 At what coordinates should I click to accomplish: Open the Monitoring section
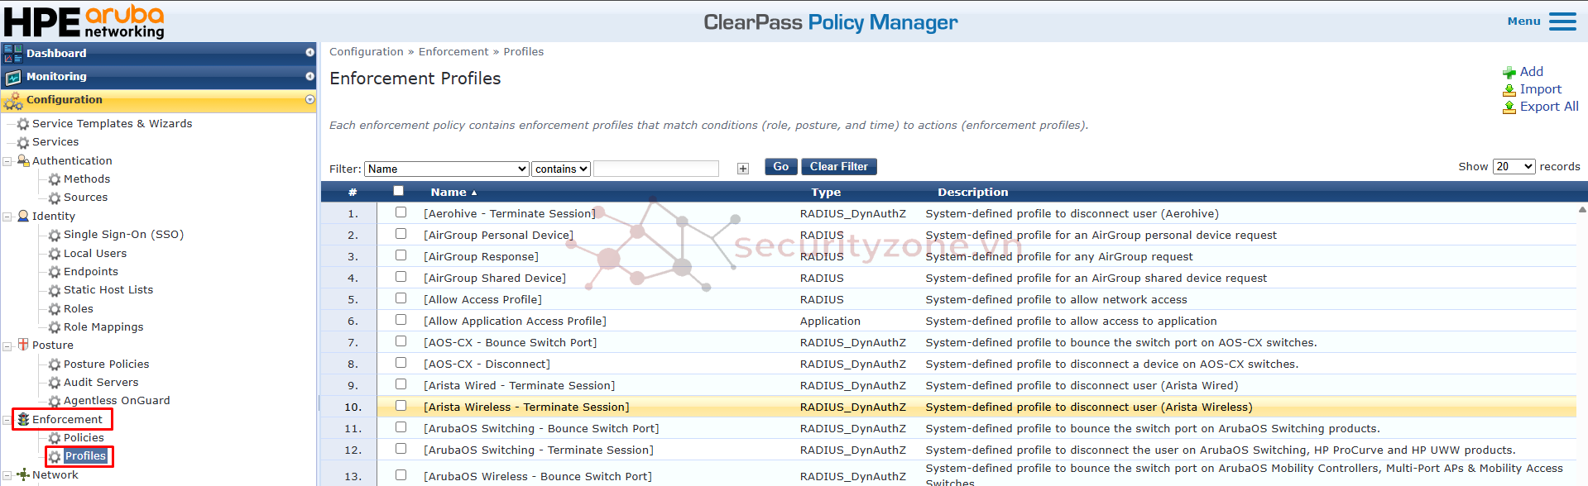coord(56,76)
